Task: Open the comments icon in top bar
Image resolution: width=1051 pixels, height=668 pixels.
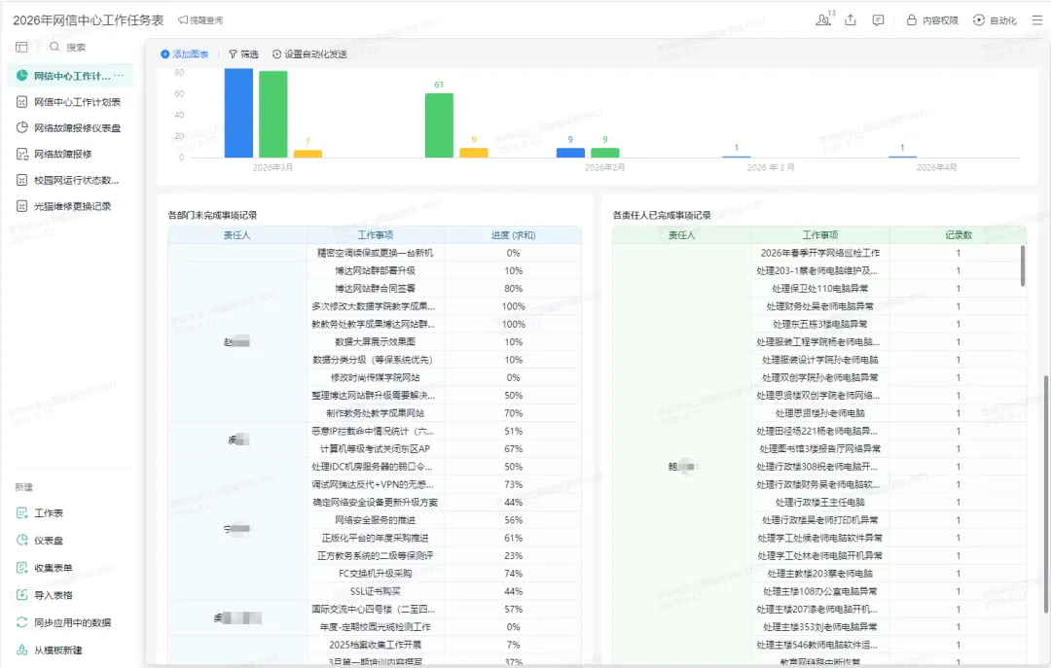Action: (x=878, y=20)
